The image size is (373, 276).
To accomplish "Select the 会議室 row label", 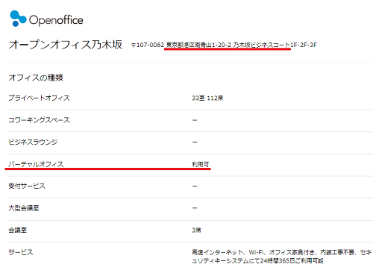I will [18, 230].
